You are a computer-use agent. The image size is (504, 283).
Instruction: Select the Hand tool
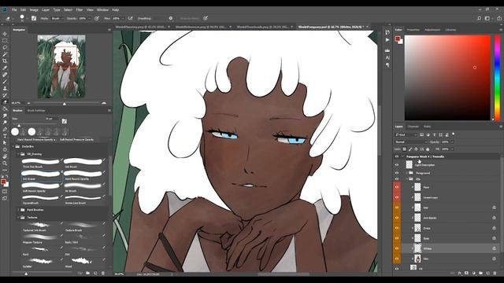tap(5, 156)
